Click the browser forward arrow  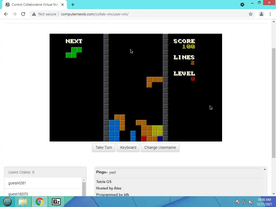point(15,14)
